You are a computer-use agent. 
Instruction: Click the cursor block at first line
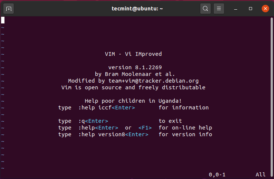pos(3,20)
